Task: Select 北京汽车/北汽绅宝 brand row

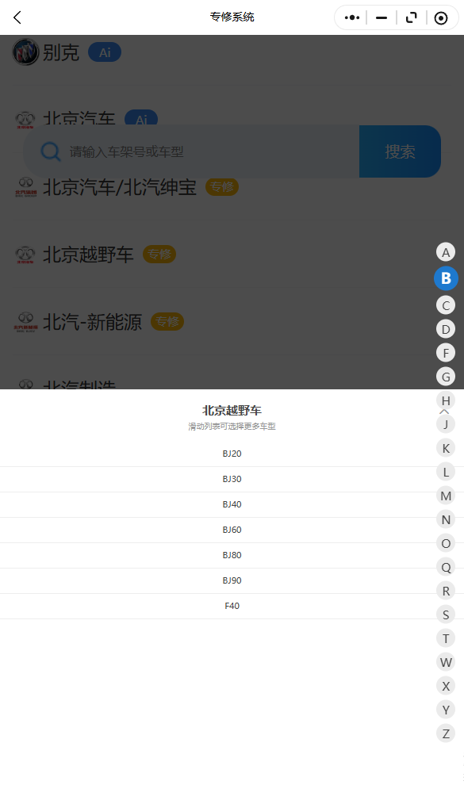Action: [x=232, y=187]
